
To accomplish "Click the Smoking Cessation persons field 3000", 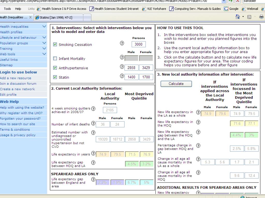I will click(x=139, y=44).
